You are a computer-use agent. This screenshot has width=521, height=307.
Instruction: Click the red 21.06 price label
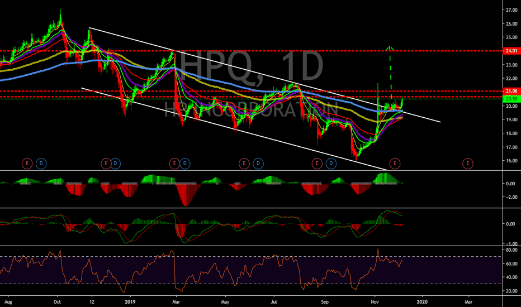point(511,91)
